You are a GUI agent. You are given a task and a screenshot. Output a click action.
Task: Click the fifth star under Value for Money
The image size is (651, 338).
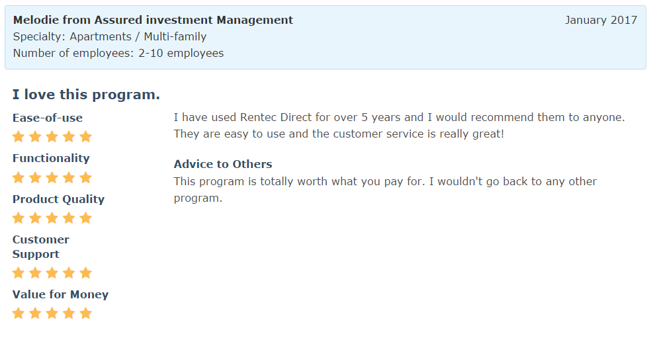point(85,314)
